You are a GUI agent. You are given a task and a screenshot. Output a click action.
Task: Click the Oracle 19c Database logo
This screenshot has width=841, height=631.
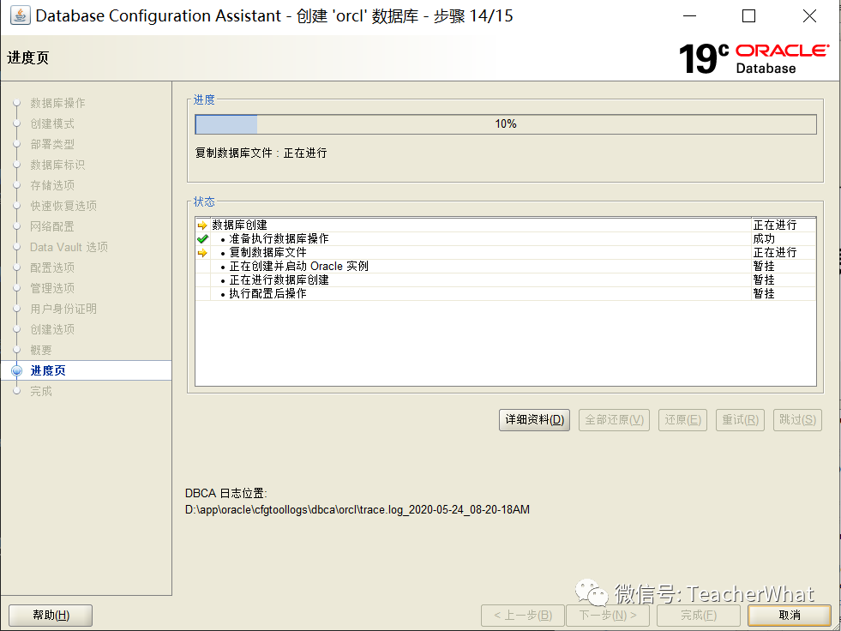click(x=754, y=58)
